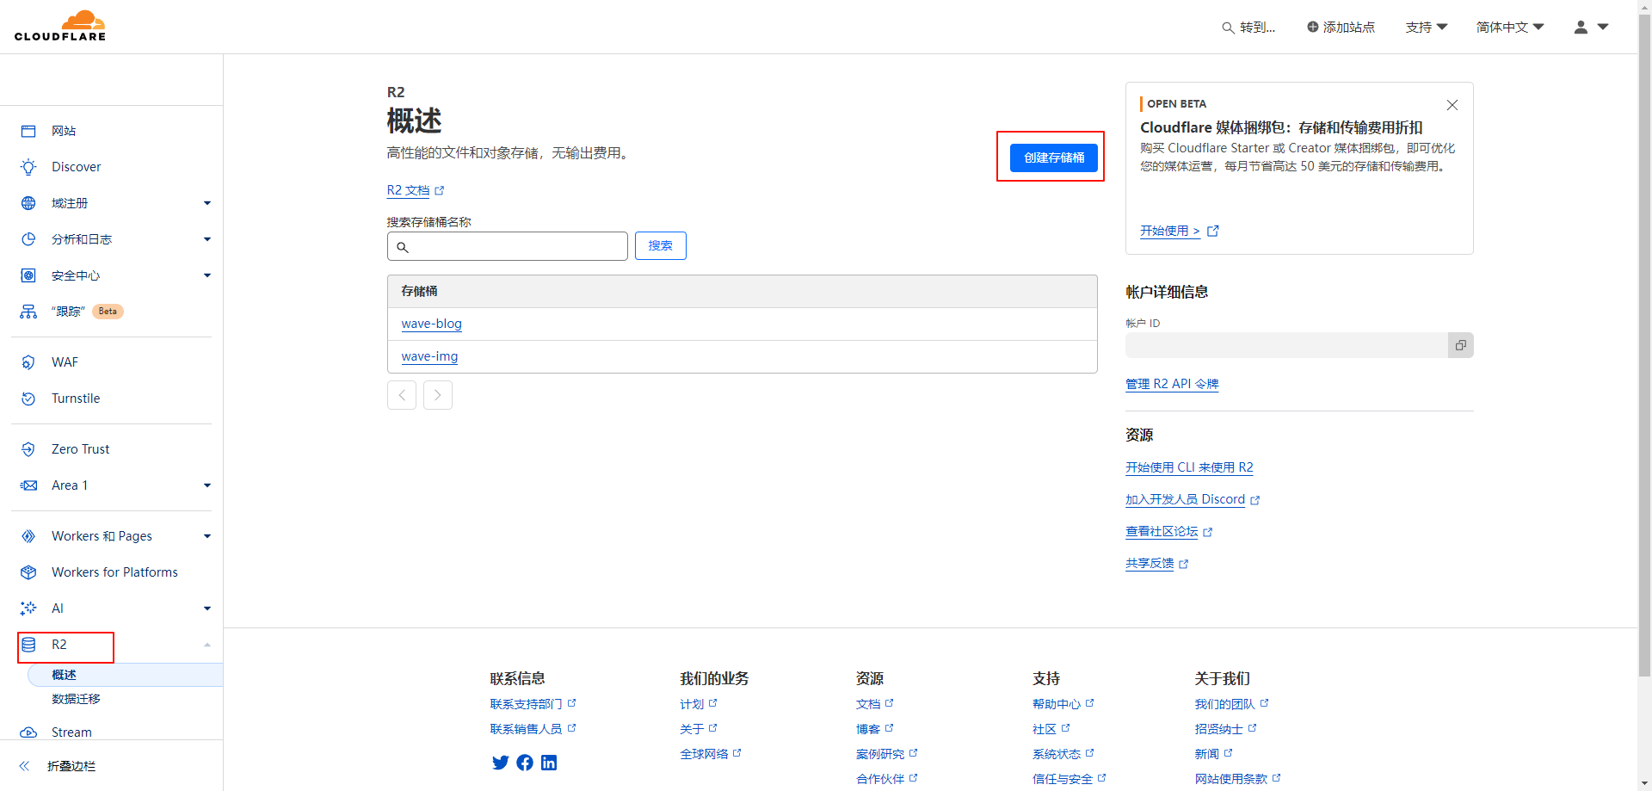This screenshot has width=1652, height=791.
Task: Click 开始使用 link in beta banner
Action: click(x=1179, y=231)
